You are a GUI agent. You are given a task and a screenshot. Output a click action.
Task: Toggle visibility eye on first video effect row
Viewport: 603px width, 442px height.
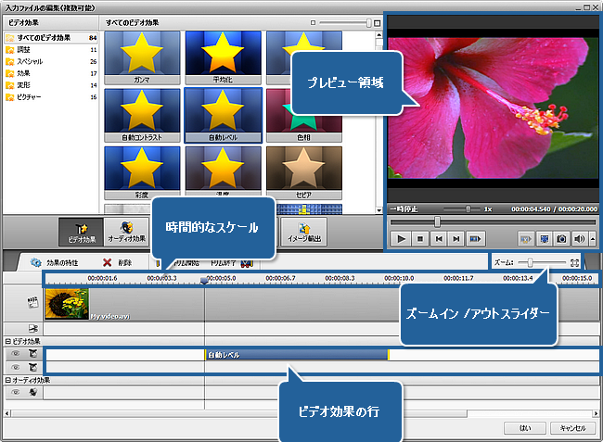pyautogui.click(x=14, y=354)
